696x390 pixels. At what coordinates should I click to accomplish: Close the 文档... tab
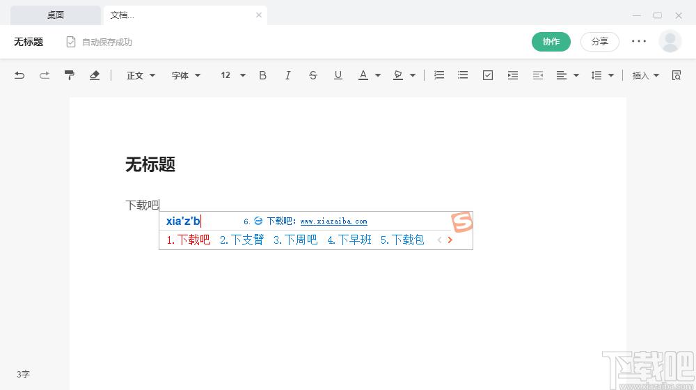click(x=259, y=15)
